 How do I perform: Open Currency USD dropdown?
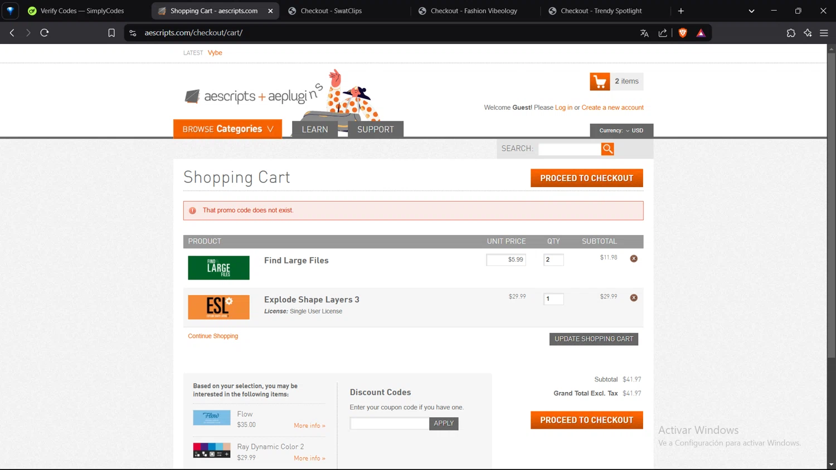(x=621, y=130)
